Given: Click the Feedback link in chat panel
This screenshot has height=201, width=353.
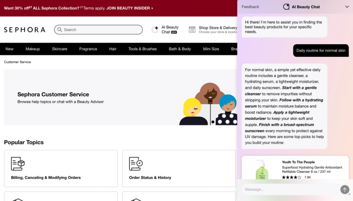Looking at the screenshot, I should [x=250, y=7].
